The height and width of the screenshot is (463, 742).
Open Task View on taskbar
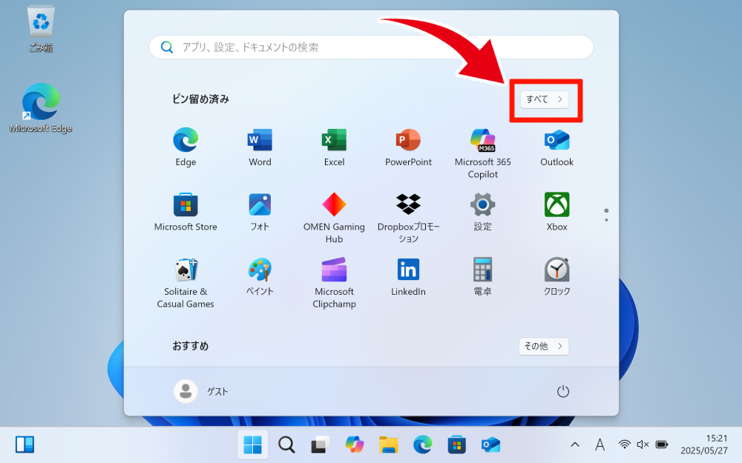321,444
